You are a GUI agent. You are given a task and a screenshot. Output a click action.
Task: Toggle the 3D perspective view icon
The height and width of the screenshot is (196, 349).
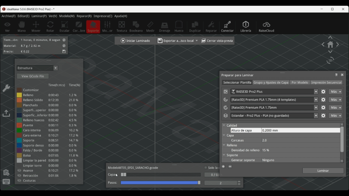click(330, 60)
